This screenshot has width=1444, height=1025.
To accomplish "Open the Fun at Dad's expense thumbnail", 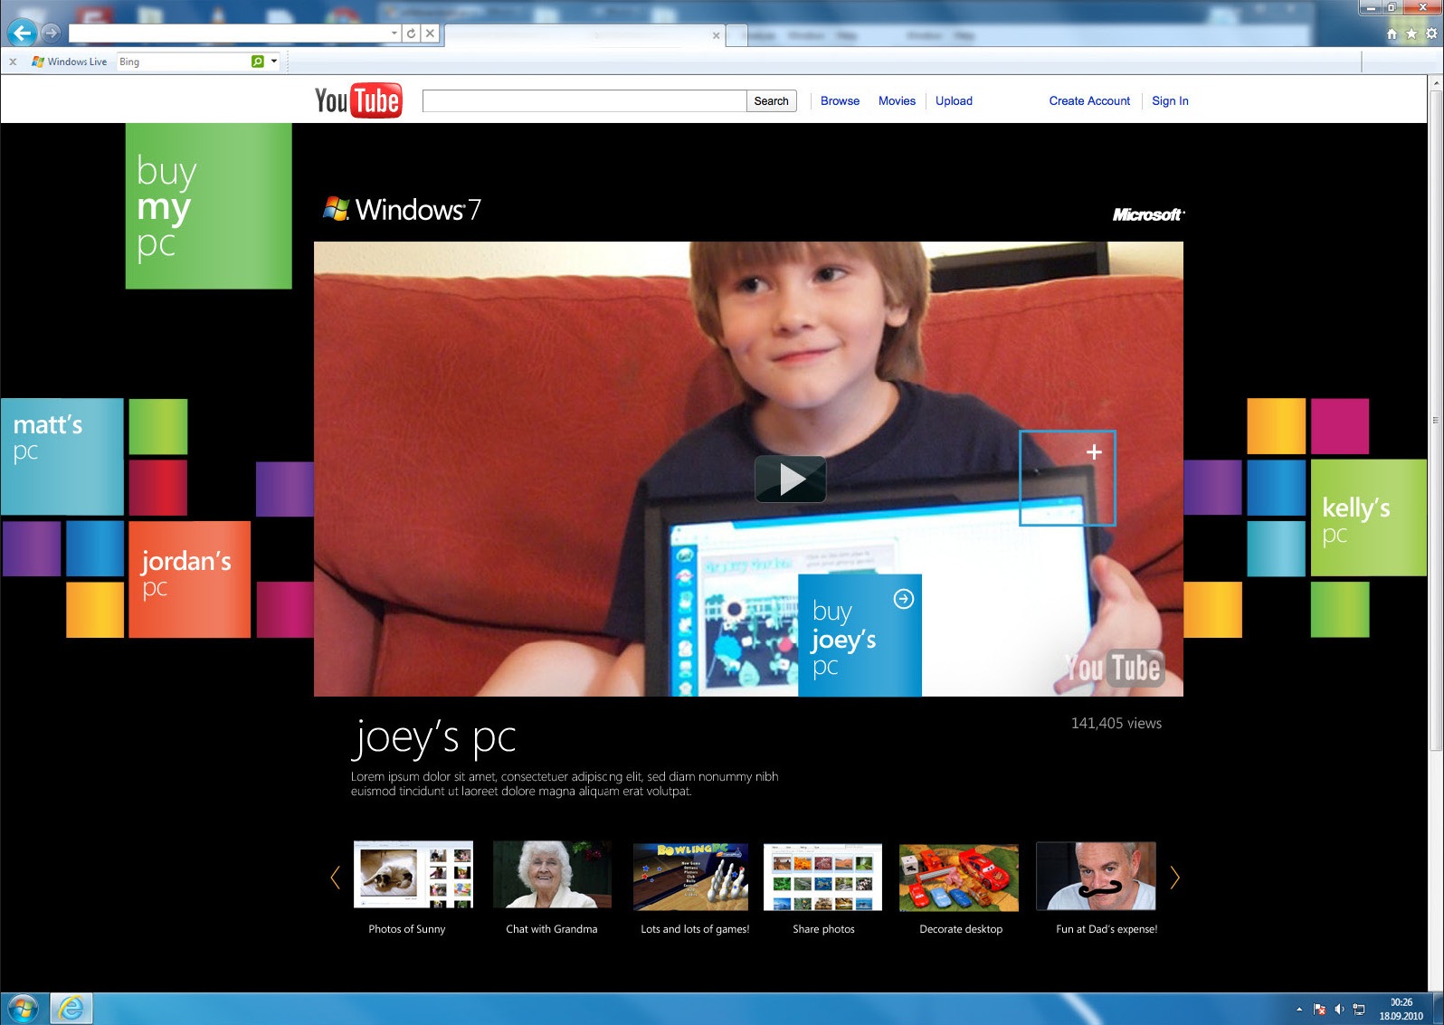I will (x=1096, y=876).
